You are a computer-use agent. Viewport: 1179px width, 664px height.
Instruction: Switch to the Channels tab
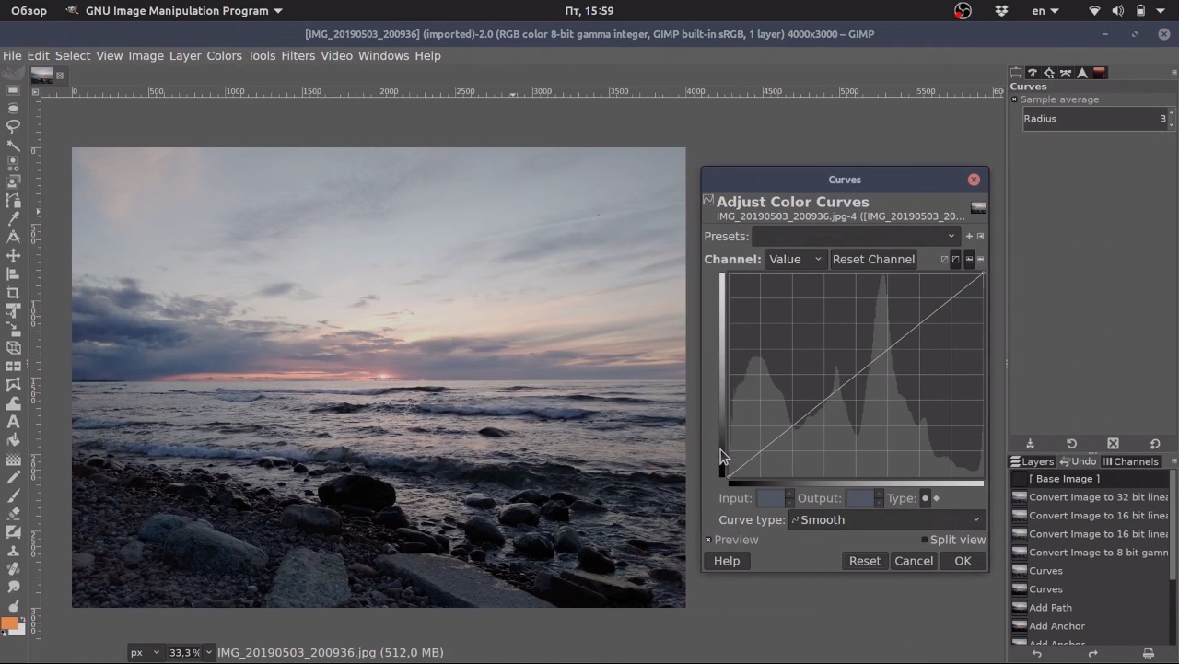(1131, 461)
